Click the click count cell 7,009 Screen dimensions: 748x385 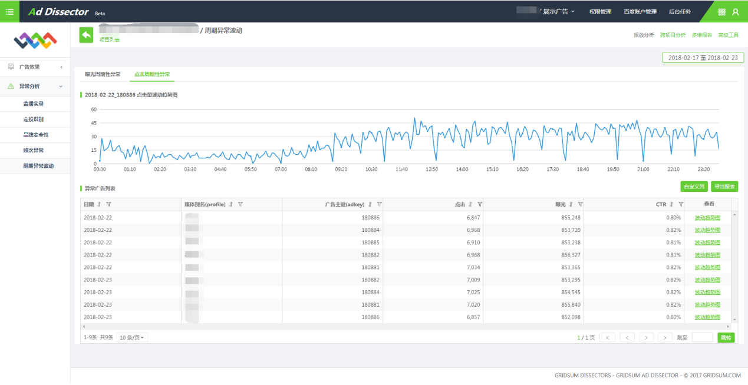pyautogui.click(x=472, y=280)
